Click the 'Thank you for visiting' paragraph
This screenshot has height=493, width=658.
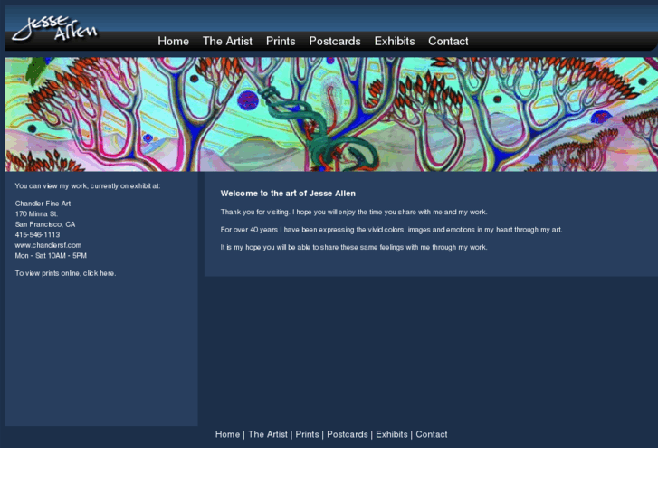(x=354, y=212)
